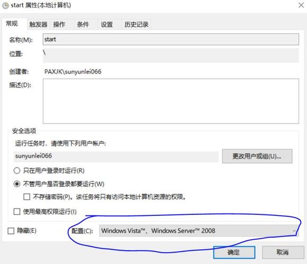
Task: Click the 位置 field showing backslash
Action: [x=171, y=55]
